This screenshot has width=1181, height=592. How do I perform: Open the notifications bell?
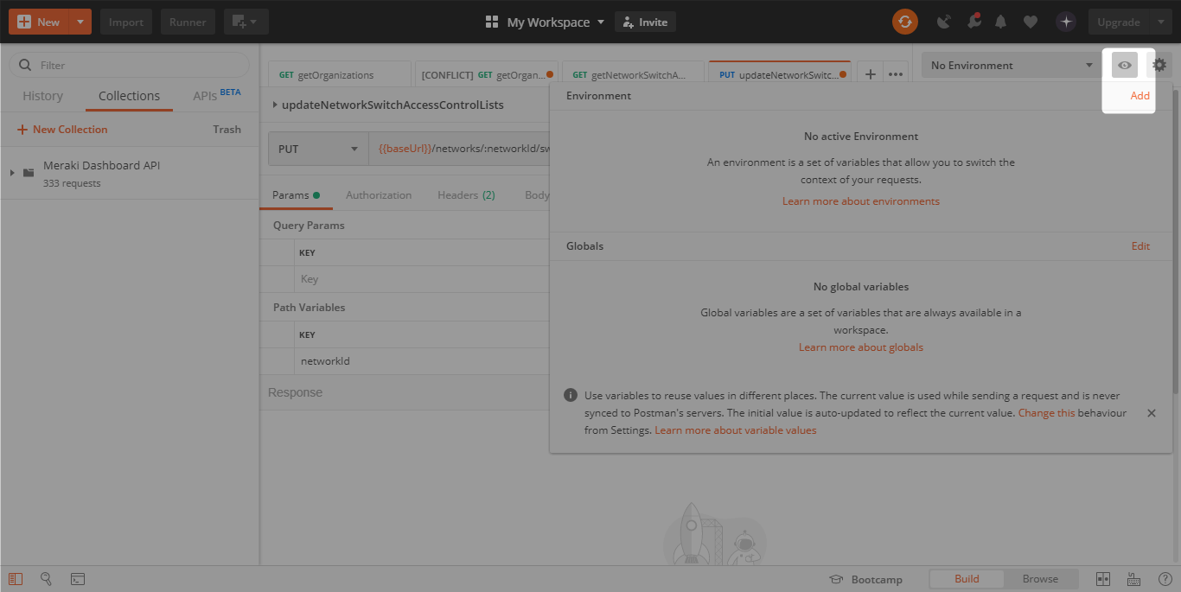[1001, 22]
